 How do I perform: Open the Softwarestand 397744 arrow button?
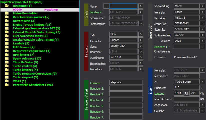tap(202, 35)
